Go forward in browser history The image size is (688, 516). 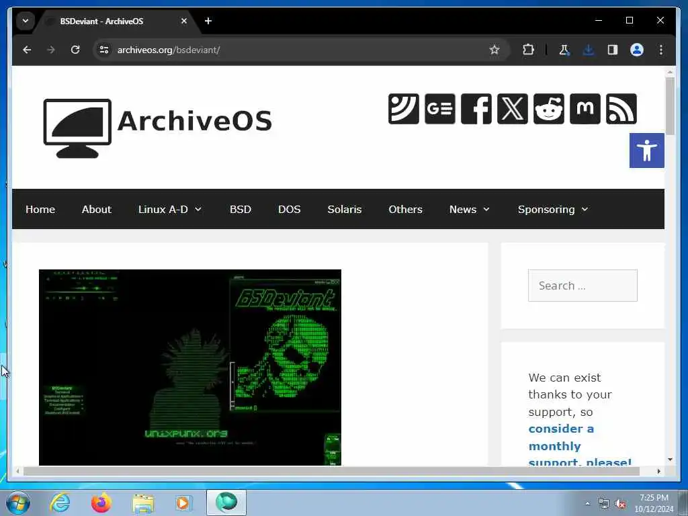(x=51, y=50)
